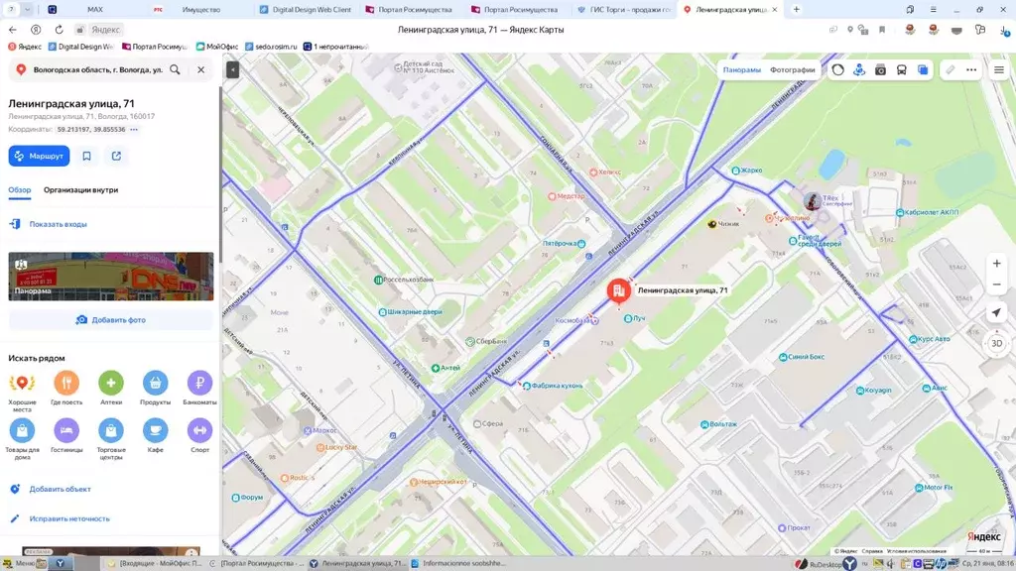1016x571 pixels.
Task: Open the public transport layer icon
Action: (901, 69)
